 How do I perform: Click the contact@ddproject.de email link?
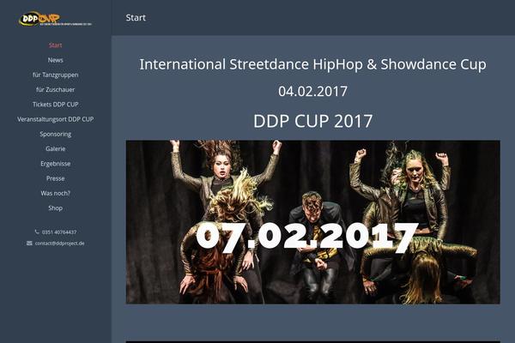click(60, 244)
